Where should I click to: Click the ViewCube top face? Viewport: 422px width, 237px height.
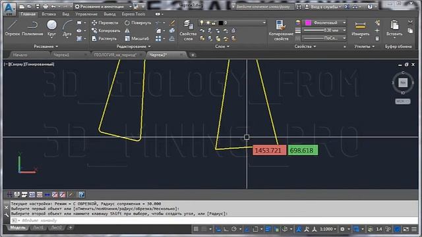coord(403,83)
